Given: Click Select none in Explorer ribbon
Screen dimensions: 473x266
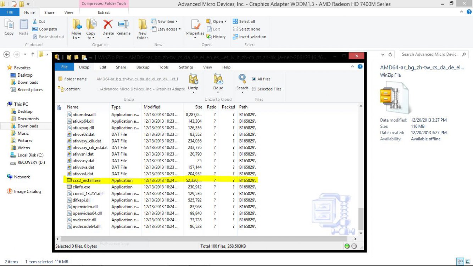Looking at the screenshot, I should [x=246, y=29].
